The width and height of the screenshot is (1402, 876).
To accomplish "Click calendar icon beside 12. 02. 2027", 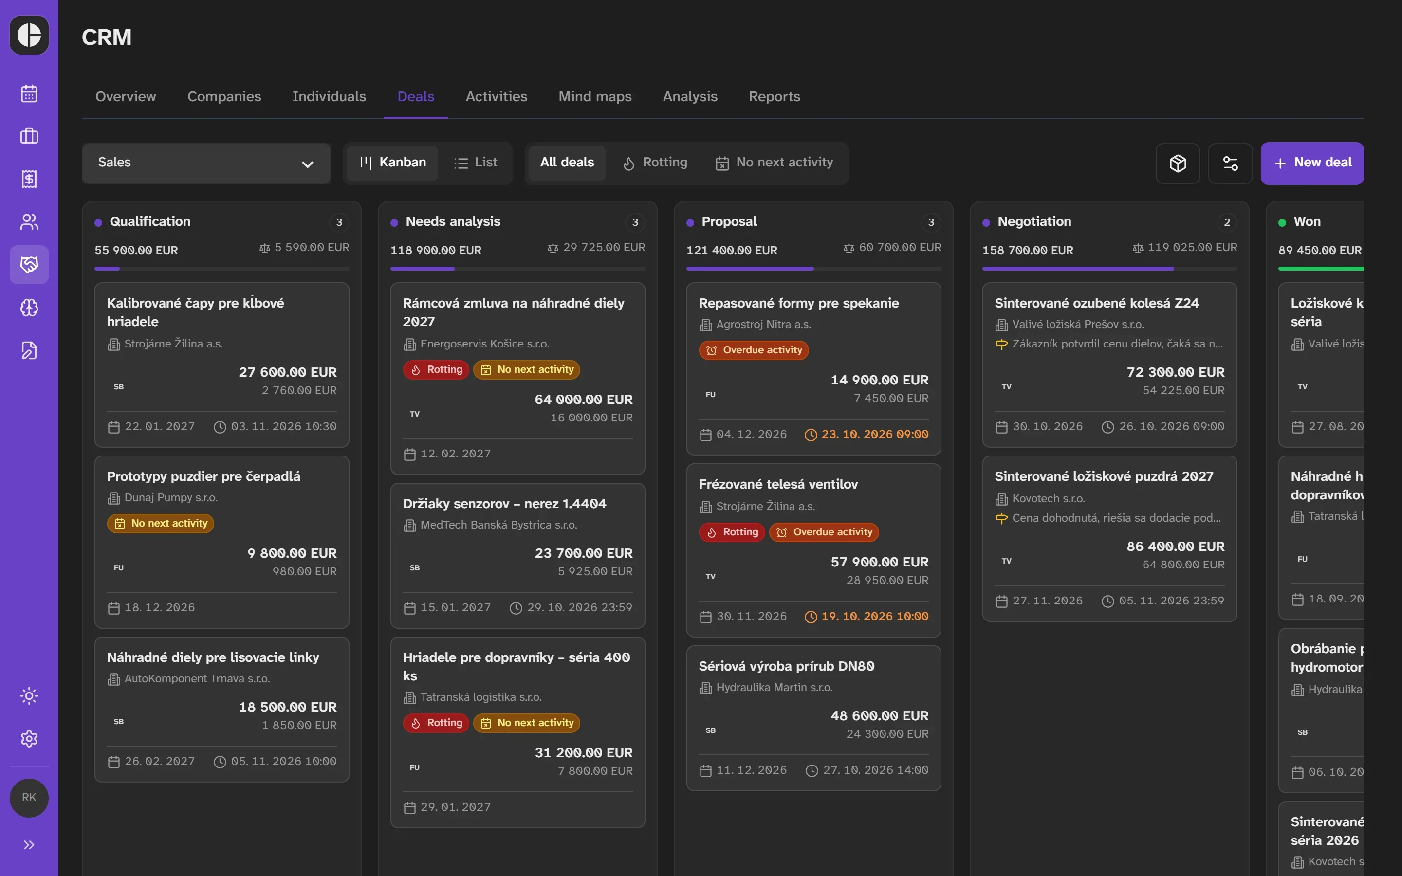I will 409,454.
